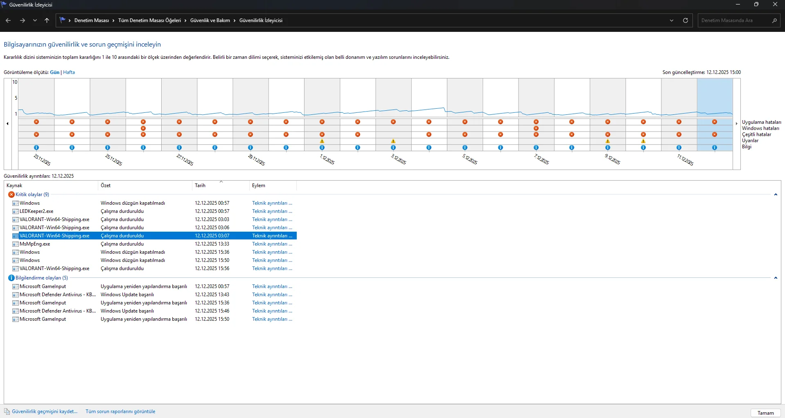Sort the list by Özet column
This screenshot has width=785, height=418.
(x=145, y=186)
